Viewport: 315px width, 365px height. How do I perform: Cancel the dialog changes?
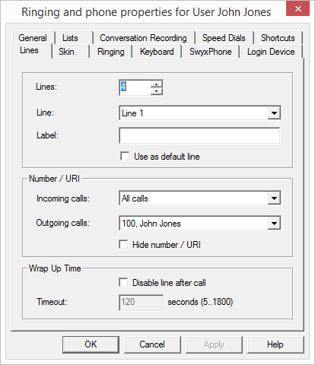click(152, 344)
